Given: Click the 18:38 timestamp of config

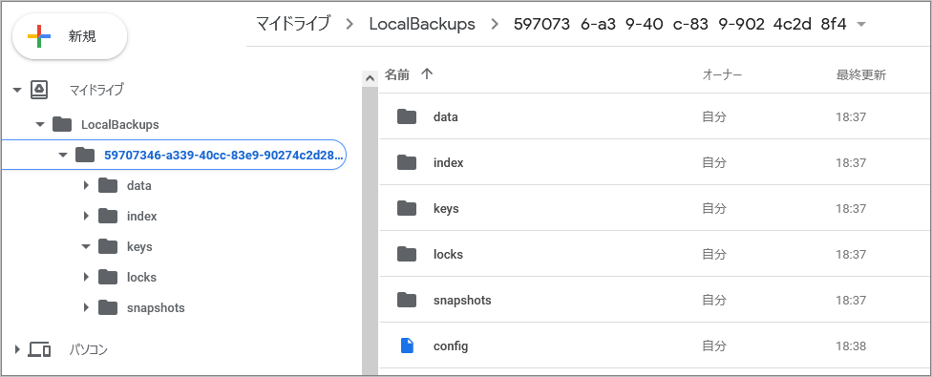Looking at the screenshot, I should (851, 346).
